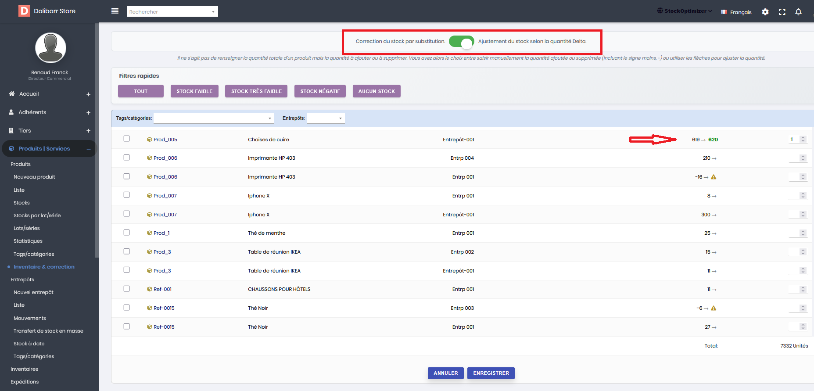Click quantity stepper for Table de réunion Entrepôt-001
The image size is (814, 391).
[x=803, y=270]
